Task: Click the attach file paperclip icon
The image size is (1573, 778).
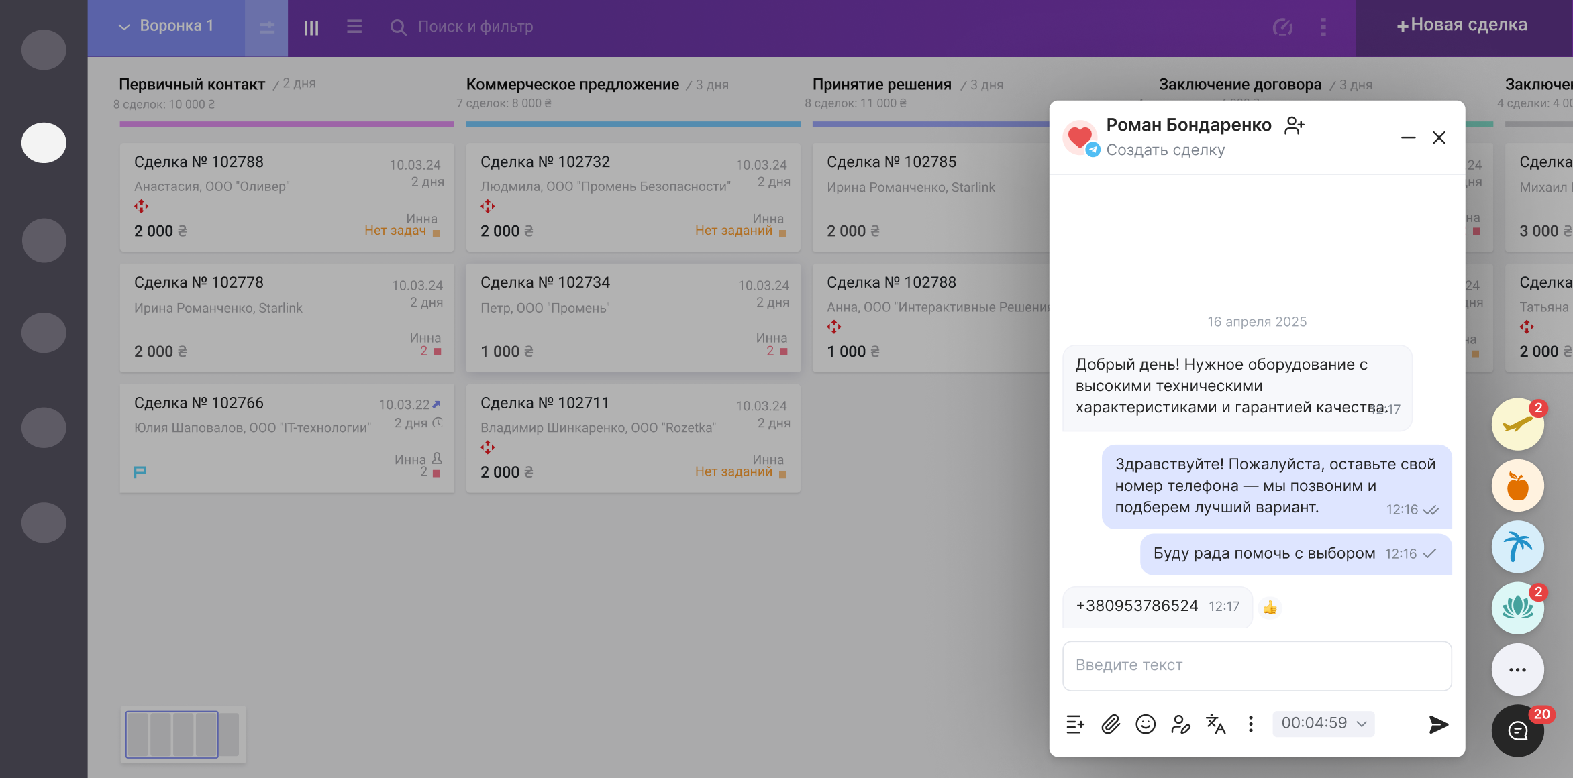Action: [1111, 724]
